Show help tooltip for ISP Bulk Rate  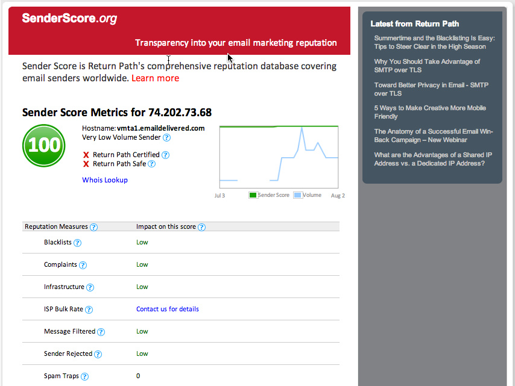tap(89, 310)
